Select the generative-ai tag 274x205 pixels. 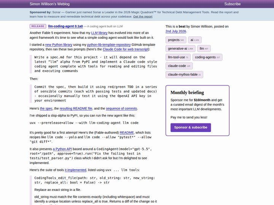pyautogui.click(x=180, y=49)
